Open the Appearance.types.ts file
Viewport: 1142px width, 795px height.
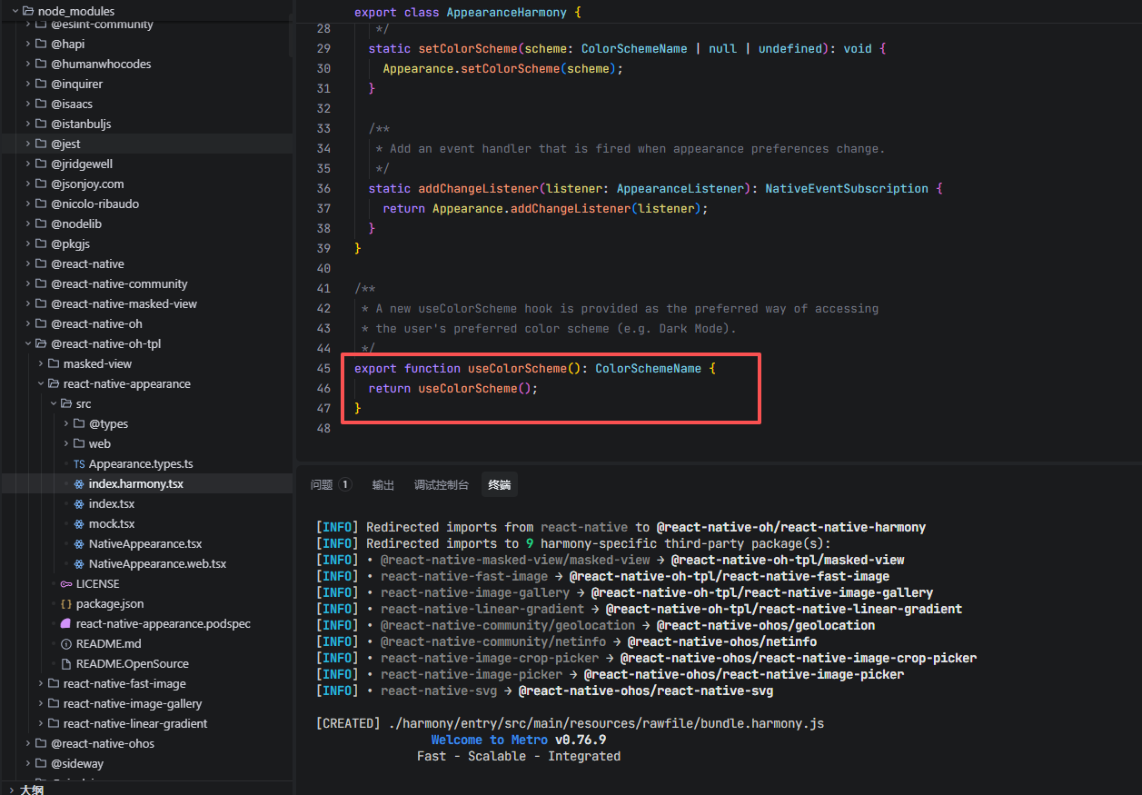click(141, 463)
